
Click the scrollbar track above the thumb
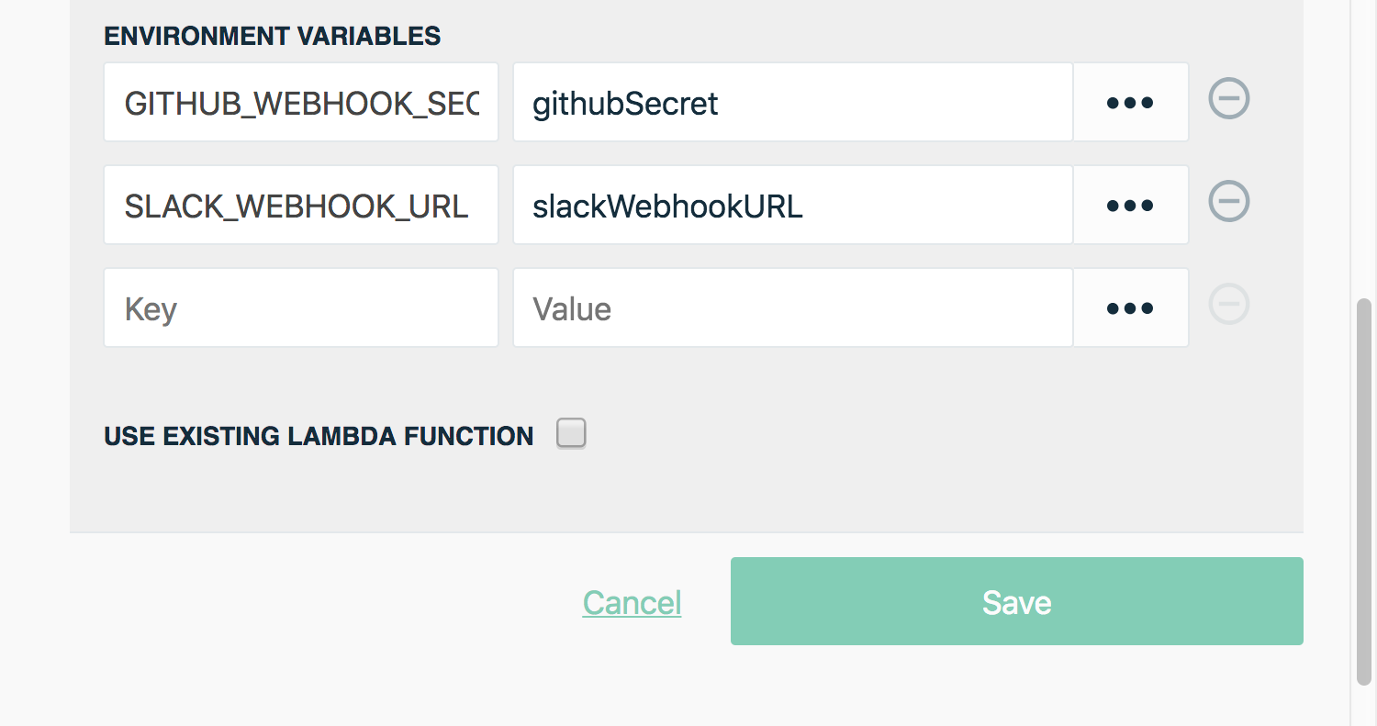click(1364, 147)
